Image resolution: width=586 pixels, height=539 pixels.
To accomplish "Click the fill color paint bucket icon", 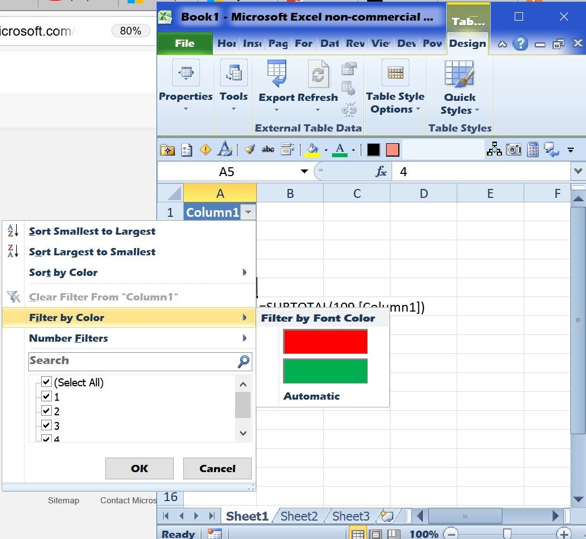I will point(312,150).
